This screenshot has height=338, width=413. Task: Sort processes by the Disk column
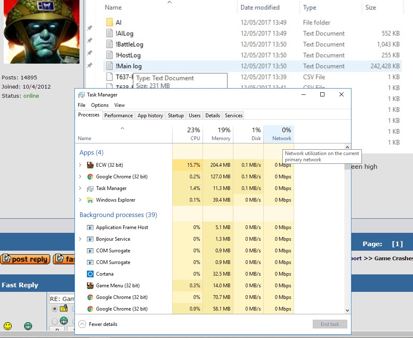click(x=248, y=134)
